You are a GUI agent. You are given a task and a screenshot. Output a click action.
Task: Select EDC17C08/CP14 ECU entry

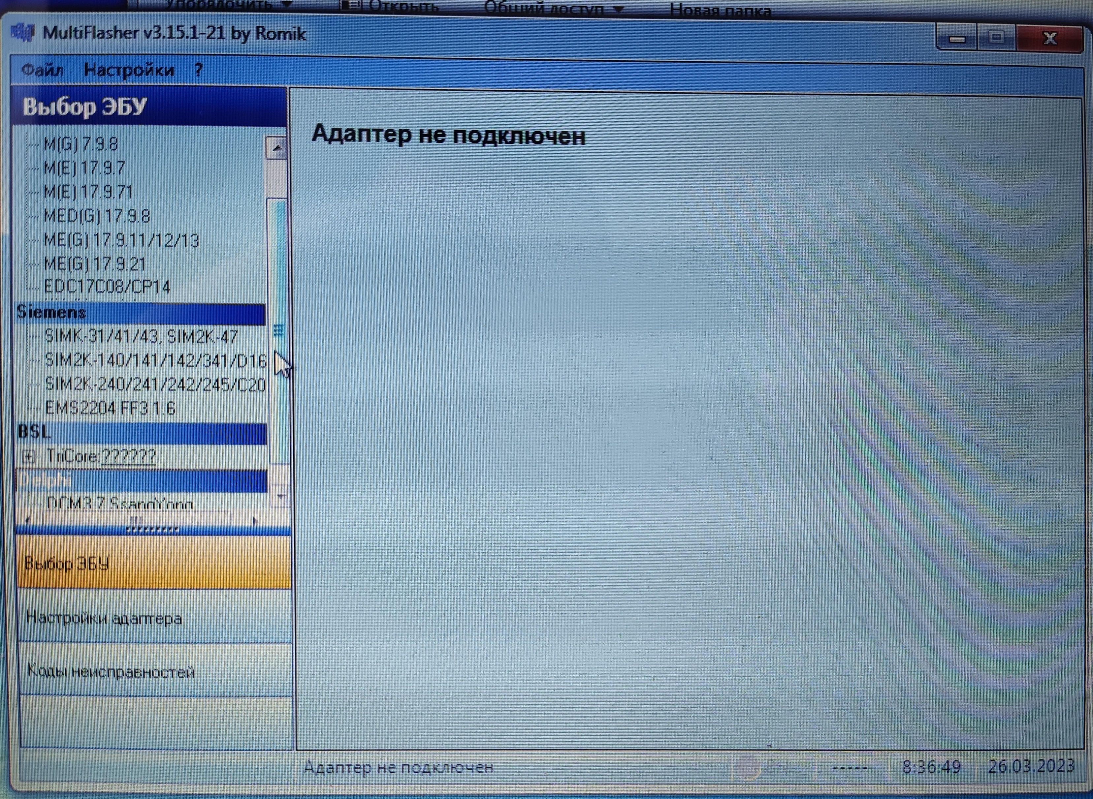pos(107,287)
